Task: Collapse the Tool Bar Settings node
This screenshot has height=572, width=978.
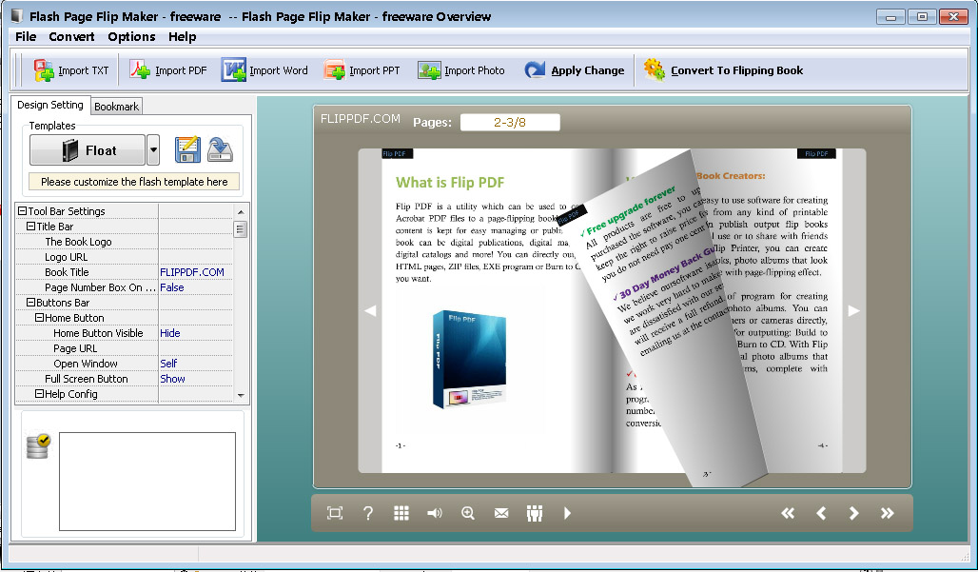Action: (x=22, y=211)
